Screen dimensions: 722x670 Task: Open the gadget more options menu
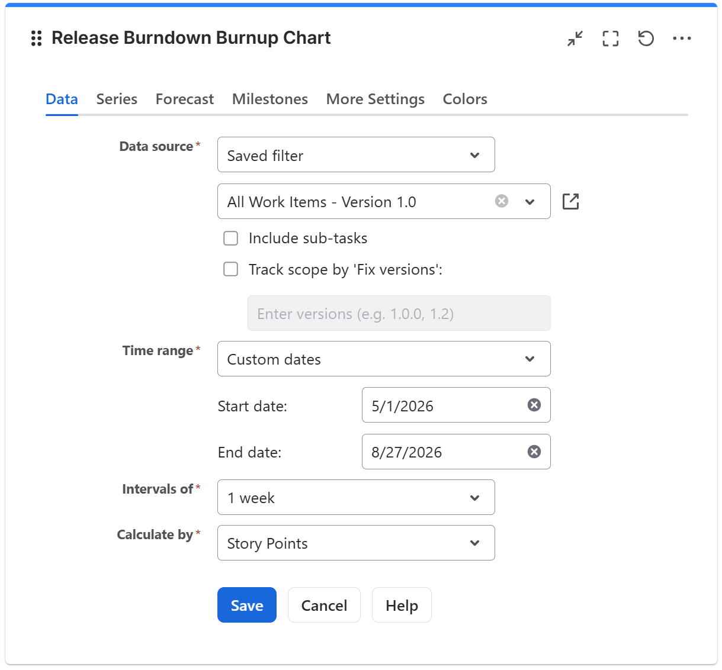pyautogui.click(x=682, y=38)
